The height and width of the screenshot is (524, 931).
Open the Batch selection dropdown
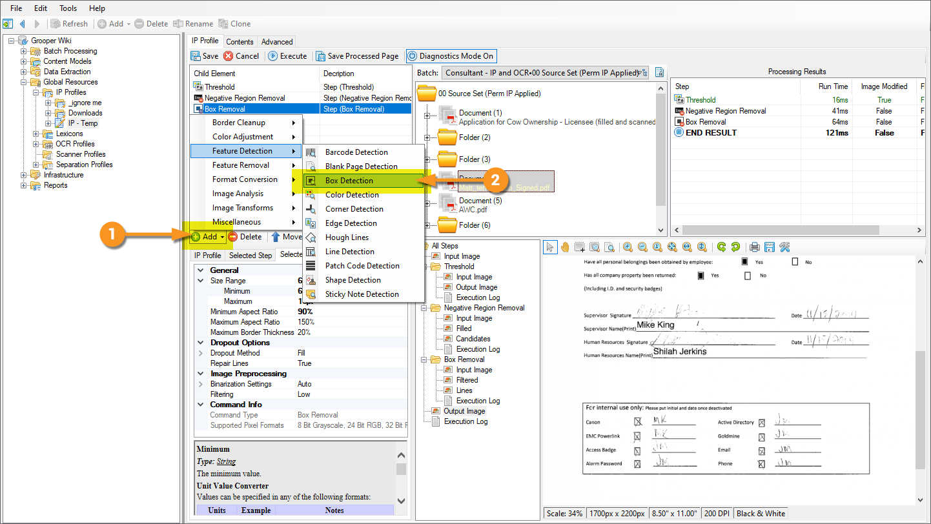(643, 73)
